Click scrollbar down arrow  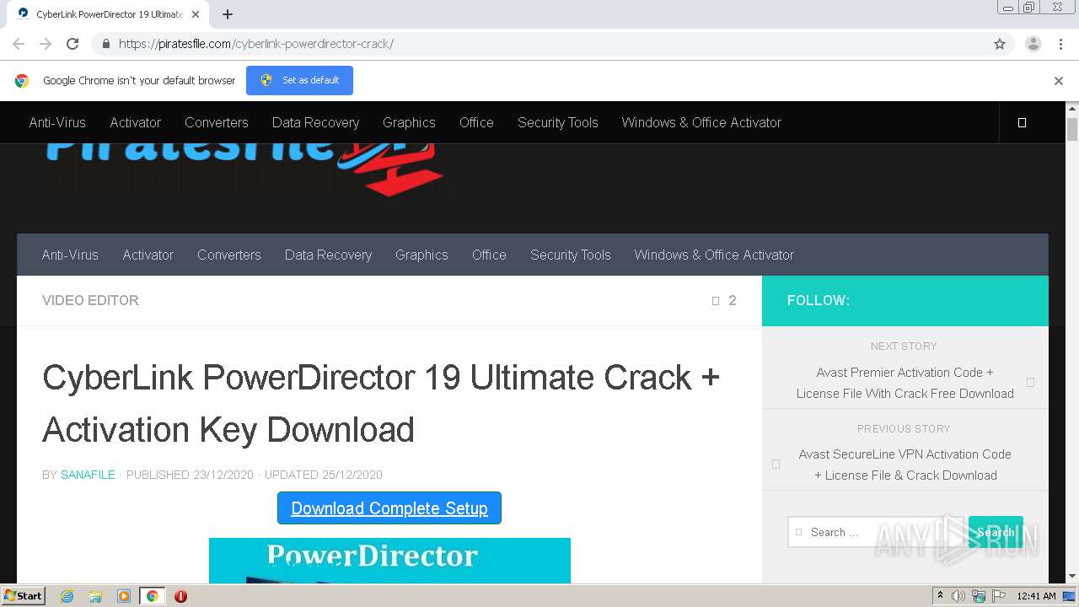click(x=1072, y=577)
